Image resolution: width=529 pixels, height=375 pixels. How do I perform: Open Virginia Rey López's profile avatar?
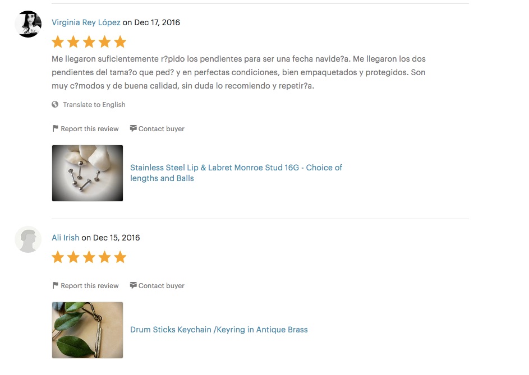(28, 24)
